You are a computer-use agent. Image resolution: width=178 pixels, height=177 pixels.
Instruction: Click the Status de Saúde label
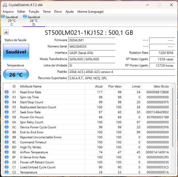click(16, 40)
